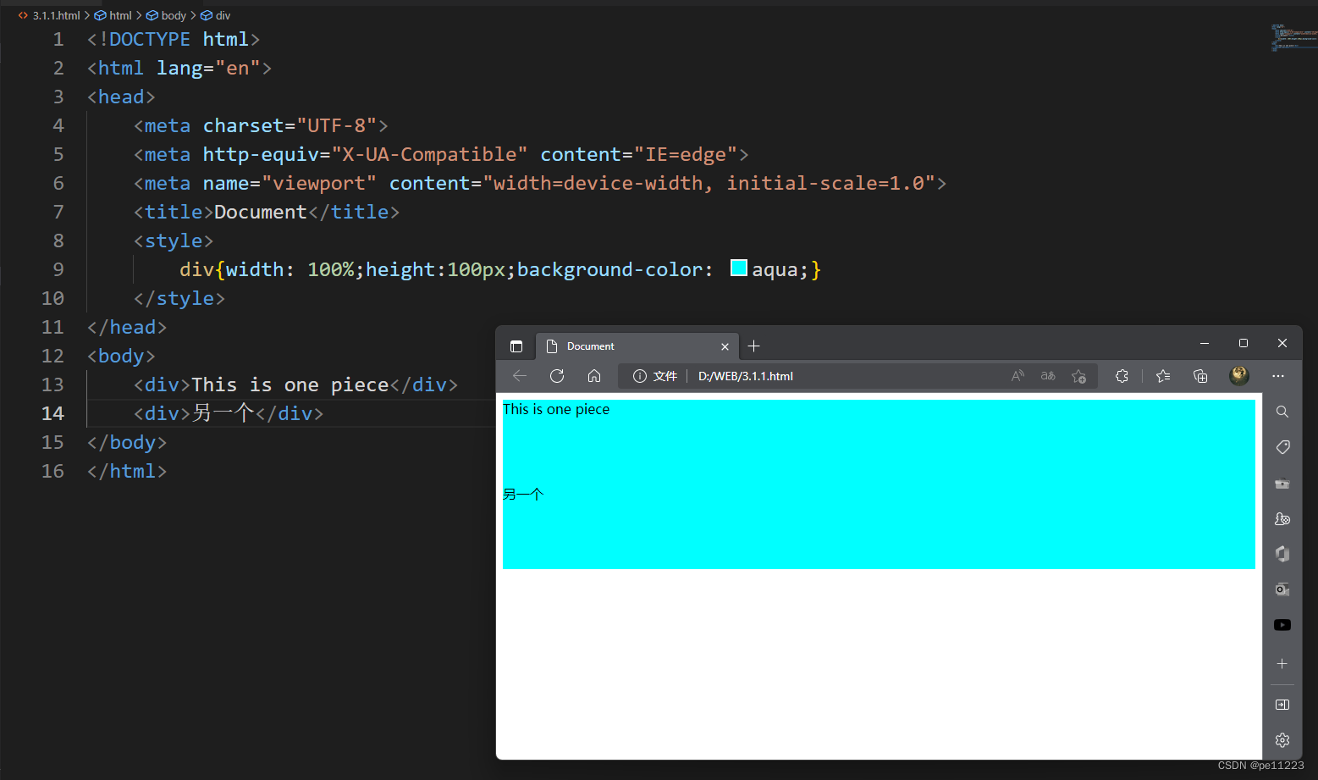Open the translate page icon
Viewport: 1318px width, 780px height.
1048,376
